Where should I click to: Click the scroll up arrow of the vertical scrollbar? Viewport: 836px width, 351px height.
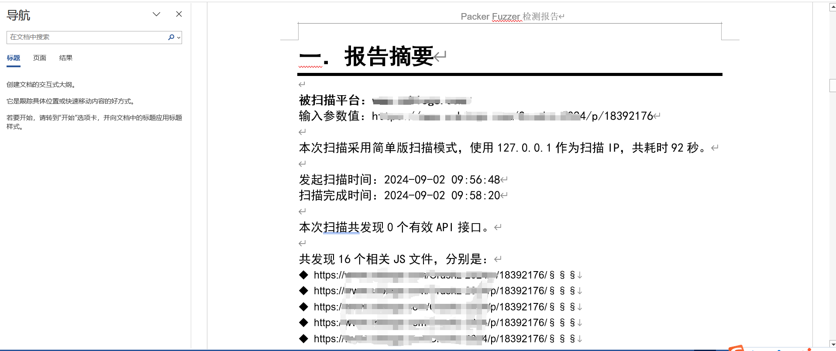click(x=833, y=7)
